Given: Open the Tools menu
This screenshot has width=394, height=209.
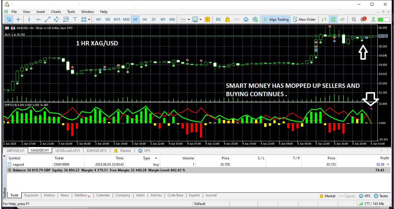Looking at the screenshot, I should pyautogui.click(x=71, y=12).
